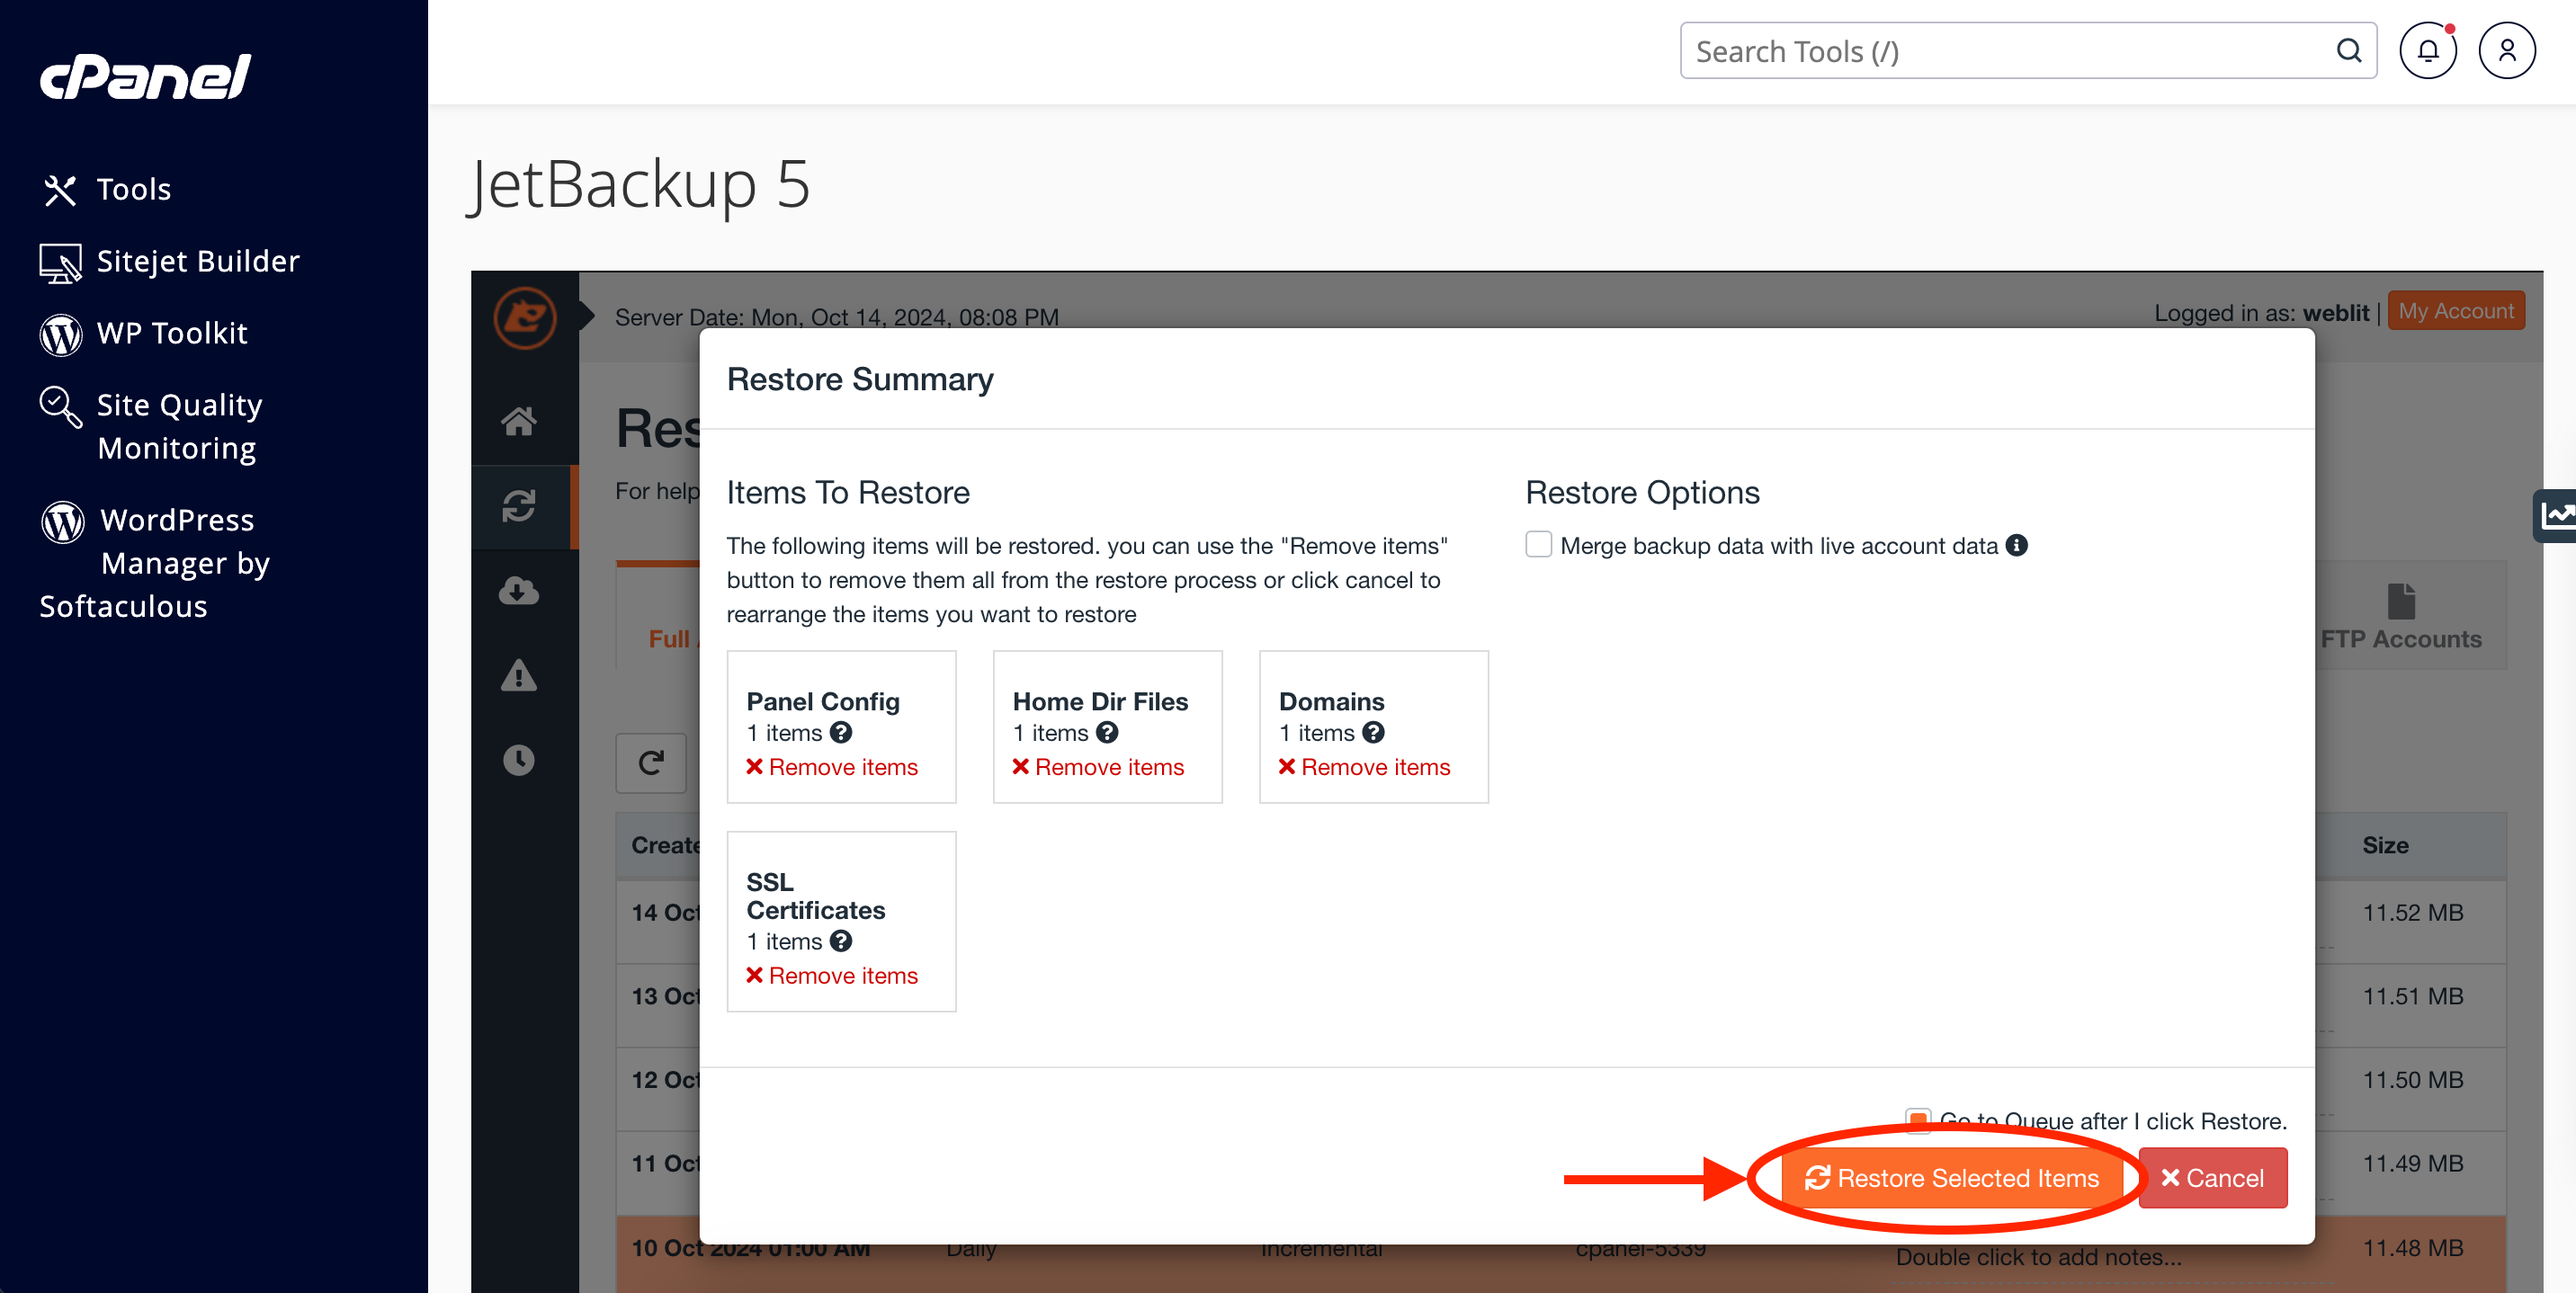The height and width of the screenshot is (1293, 2576).
Task: Click the Tools wrench icon
Action: click(x=60, y=190)
